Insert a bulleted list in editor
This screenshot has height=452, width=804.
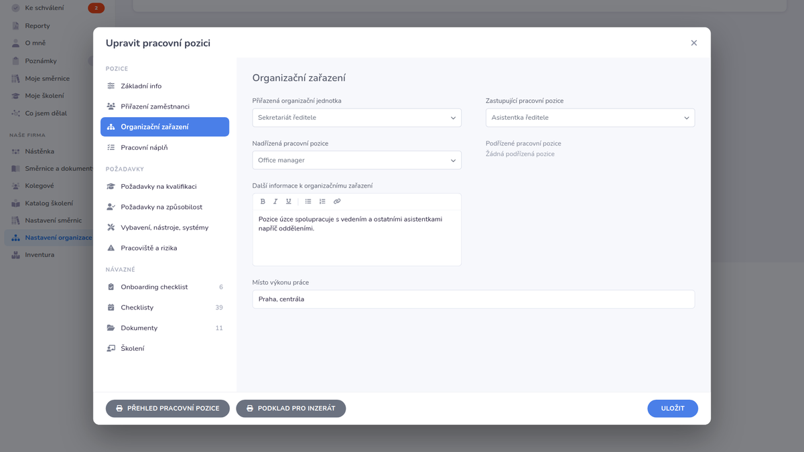tap(308, 202)
